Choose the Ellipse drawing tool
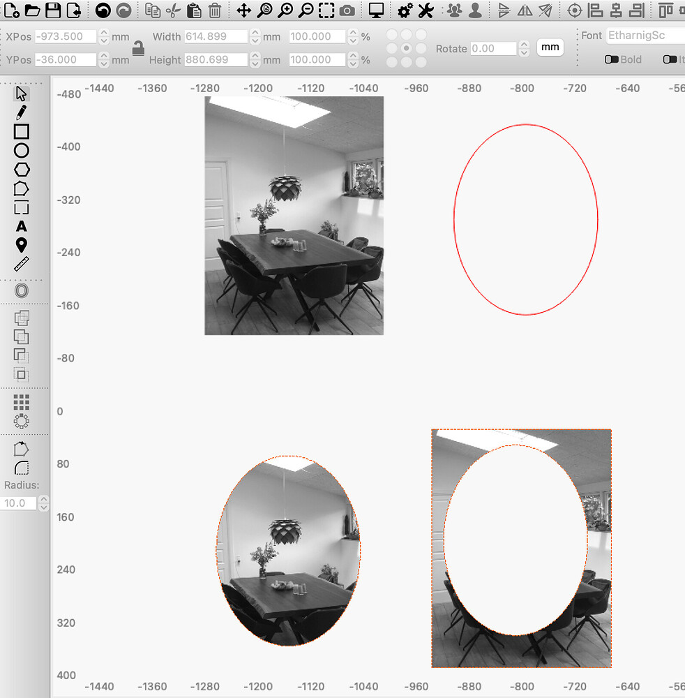The width and height of the screenshot is (685, 698). click(x=22, y=150)
